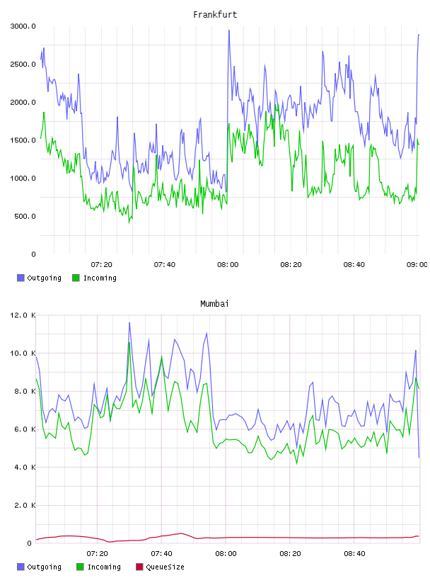Click the 12.0 K y-axis label in Mumbai chart
430x578 pixels.
[23, 315]
